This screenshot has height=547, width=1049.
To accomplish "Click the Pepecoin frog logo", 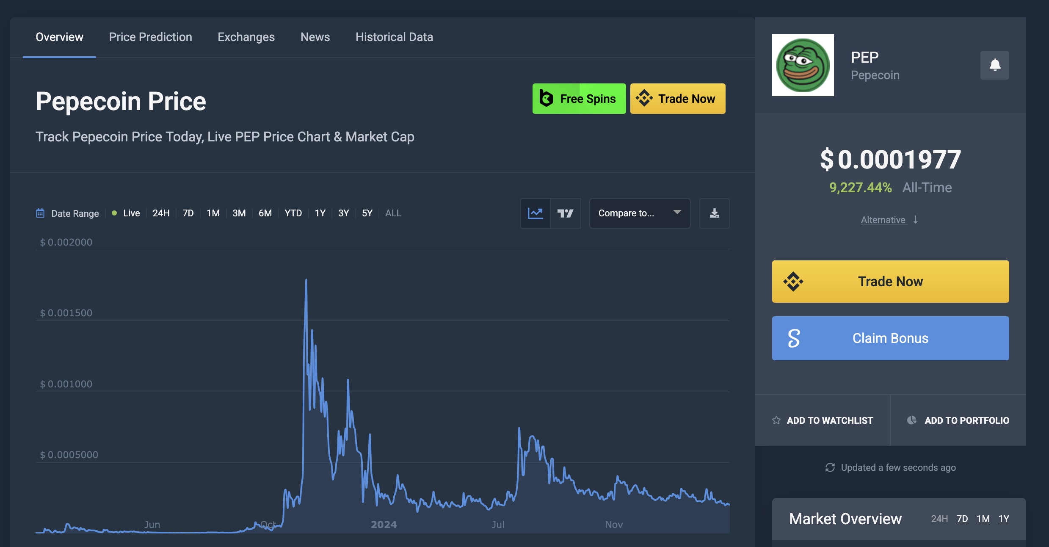I will click(803, 65).
